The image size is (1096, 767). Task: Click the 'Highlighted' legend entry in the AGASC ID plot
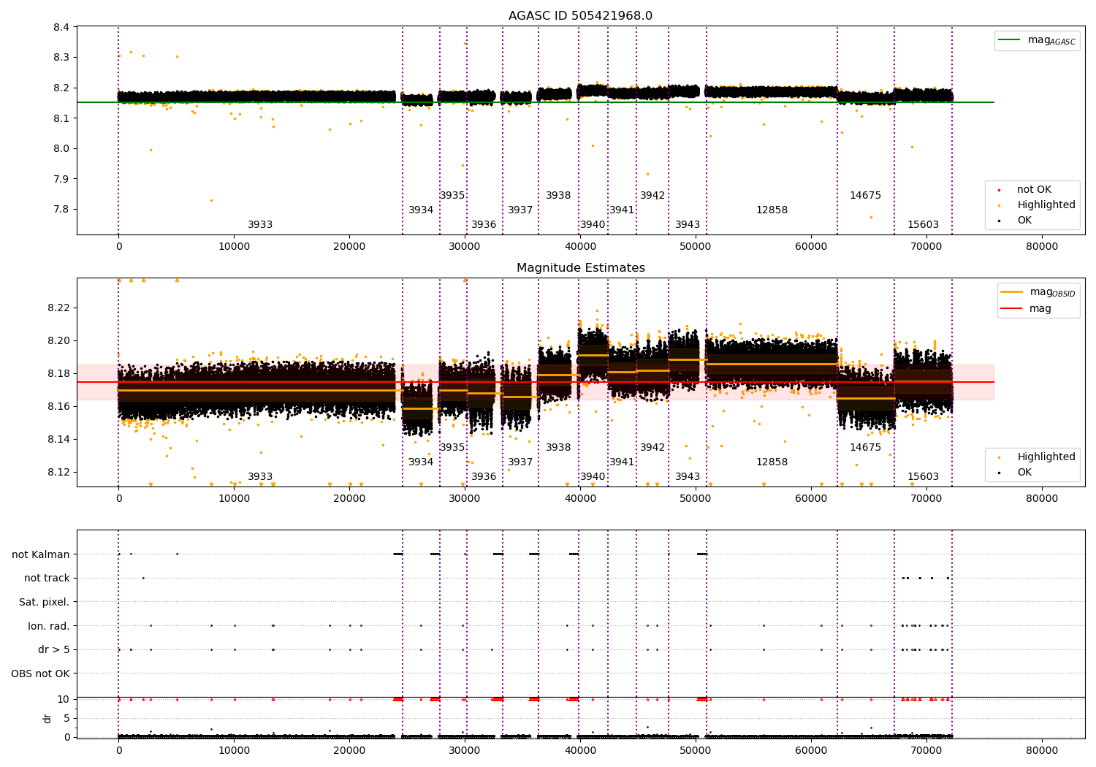pos(1046,205)
